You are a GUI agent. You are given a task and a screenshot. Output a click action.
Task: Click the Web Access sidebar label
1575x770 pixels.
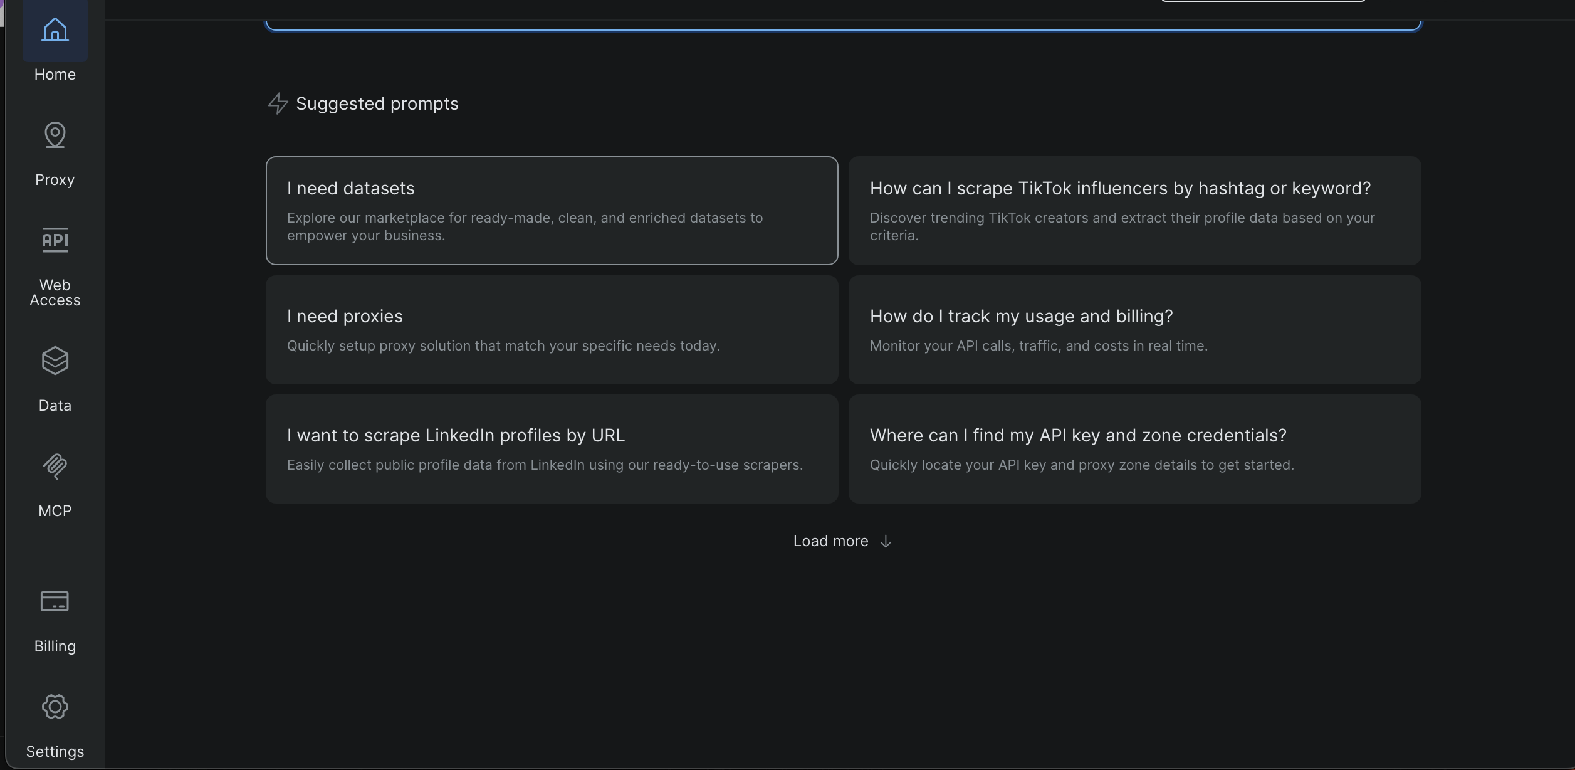click(x=55, y=293)
